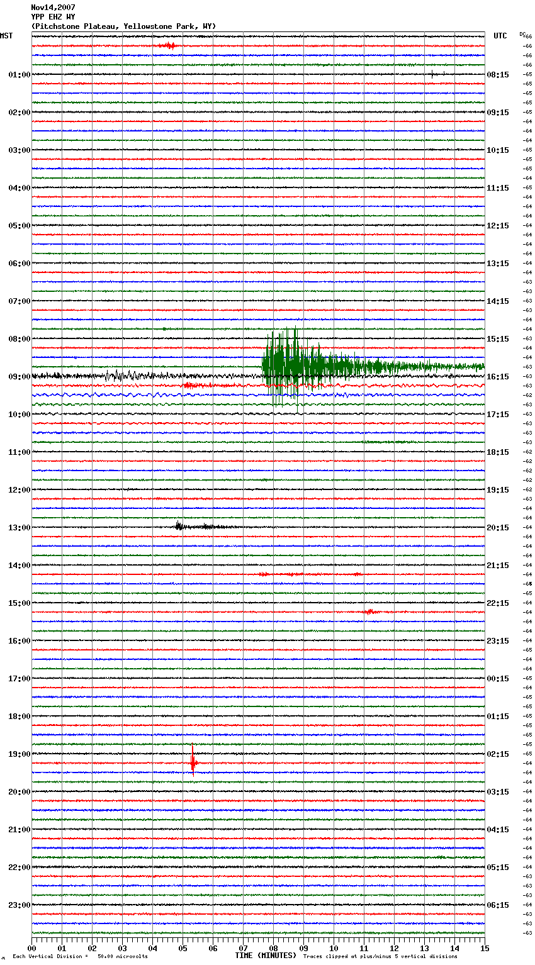Pick the 15:15 UTC time label

click(498, 339)
